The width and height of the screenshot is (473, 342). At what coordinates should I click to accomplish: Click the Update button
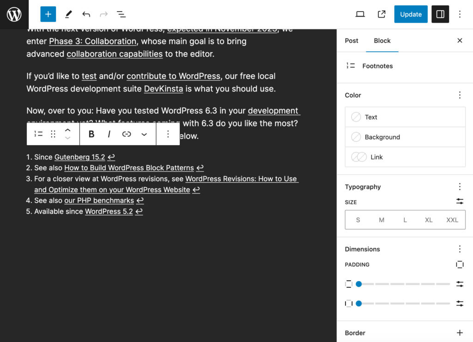(x=410, y=14)
